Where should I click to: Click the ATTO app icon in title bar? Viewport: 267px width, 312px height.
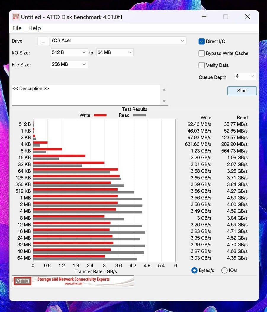pyautogui.click(x=16, y=17)
